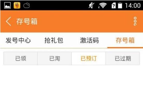The image size is (143, 107).
Task: Show the 已过期 expired list
Action: tap(123, 58)
